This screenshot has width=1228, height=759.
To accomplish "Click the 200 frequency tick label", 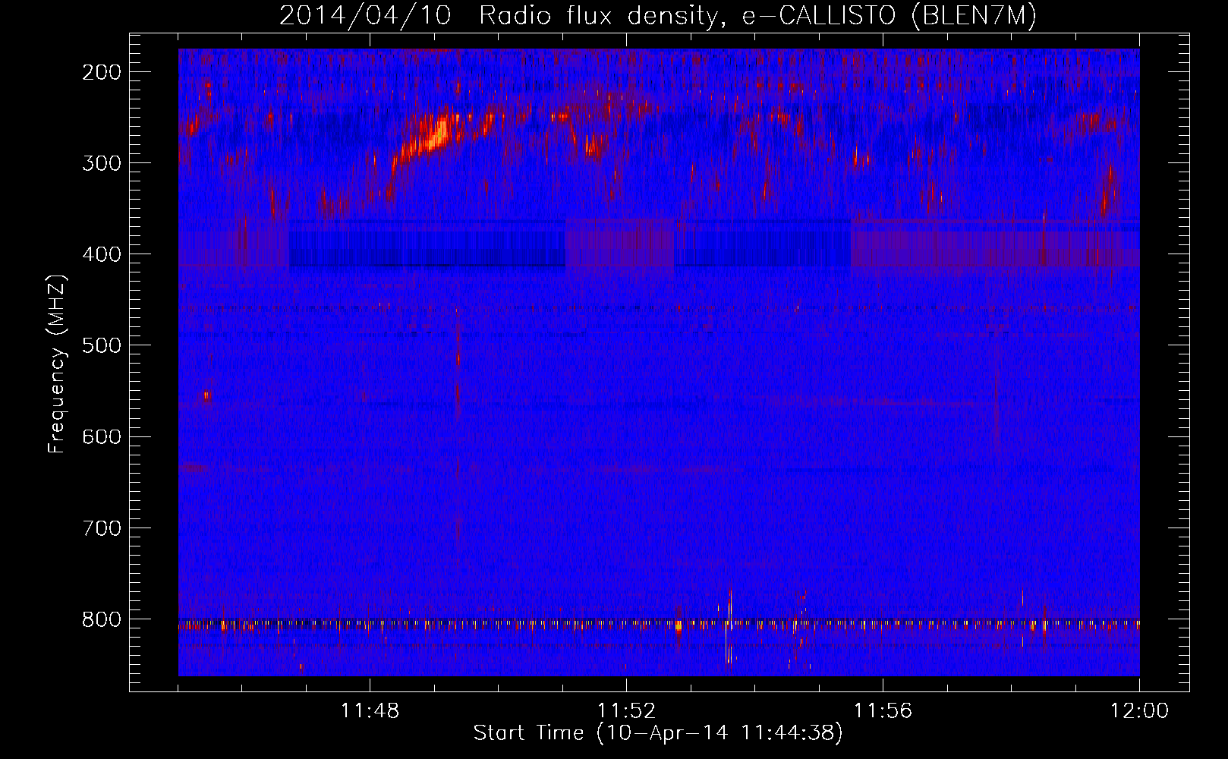I will click(102, 72).
